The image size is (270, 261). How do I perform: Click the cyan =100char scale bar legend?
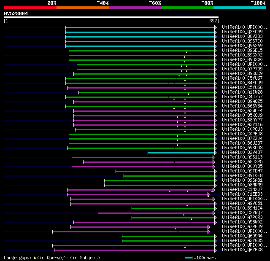[x=189, y=258]
